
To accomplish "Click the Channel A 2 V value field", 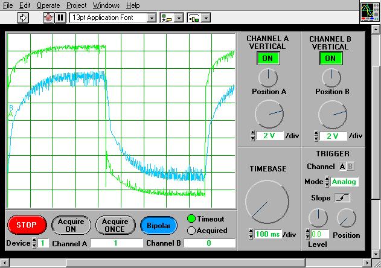I will click(x=270, y=136).
